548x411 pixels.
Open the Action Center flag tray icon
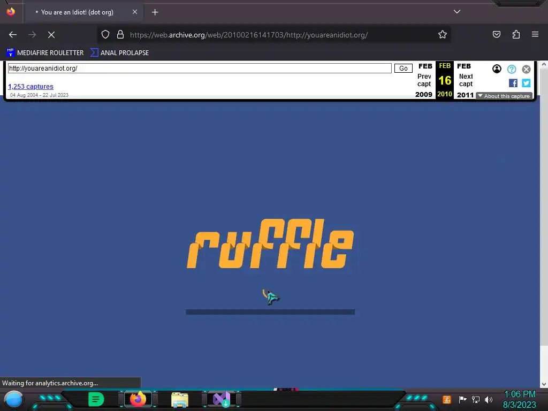click(x=462, y=399)
